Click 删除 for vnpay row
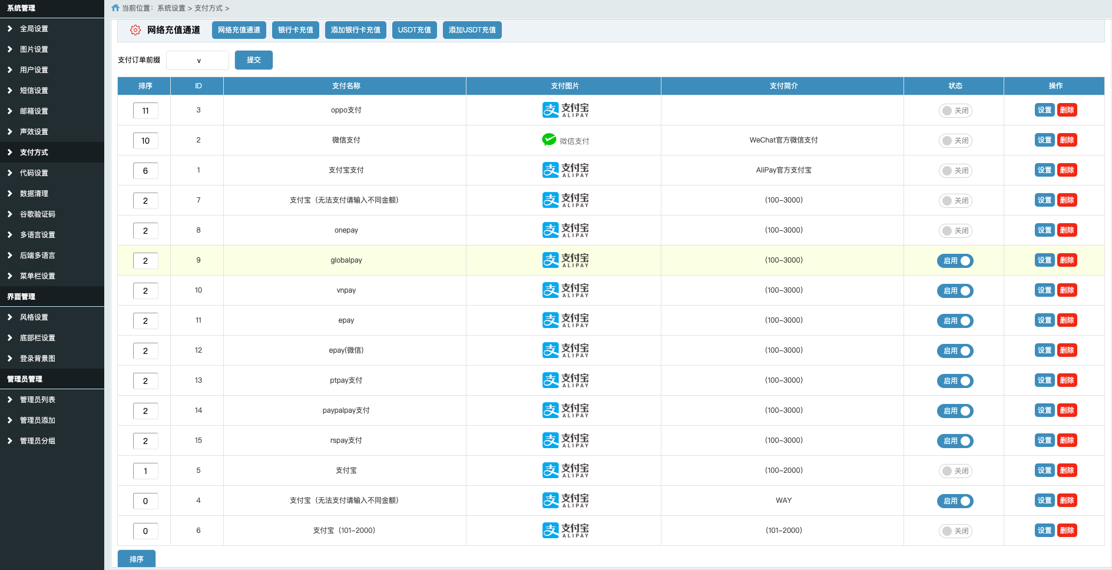1112x570 pixels. pyautogui.click(x=1067, y=290)
